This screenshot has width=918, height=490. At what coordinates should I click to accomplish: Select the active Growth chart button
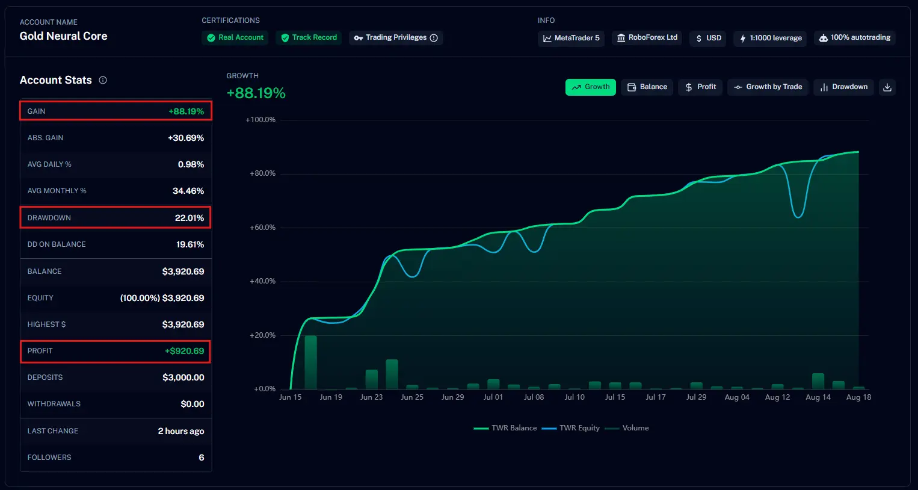pyautogui.click(x=590, y=87)
